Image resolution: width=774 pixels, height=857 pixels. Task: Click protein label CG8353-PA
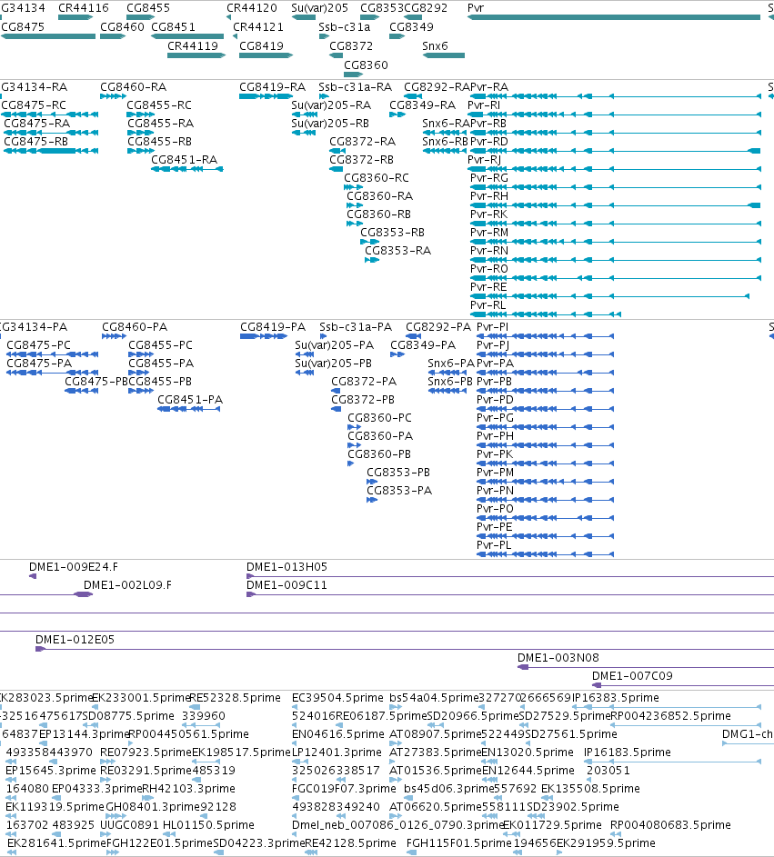coord(399,491)
